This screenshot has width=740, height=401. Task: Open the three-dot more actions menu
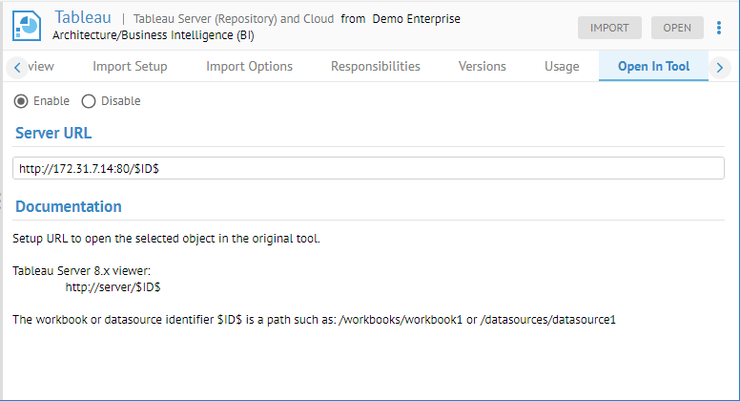tap(719, 28)
